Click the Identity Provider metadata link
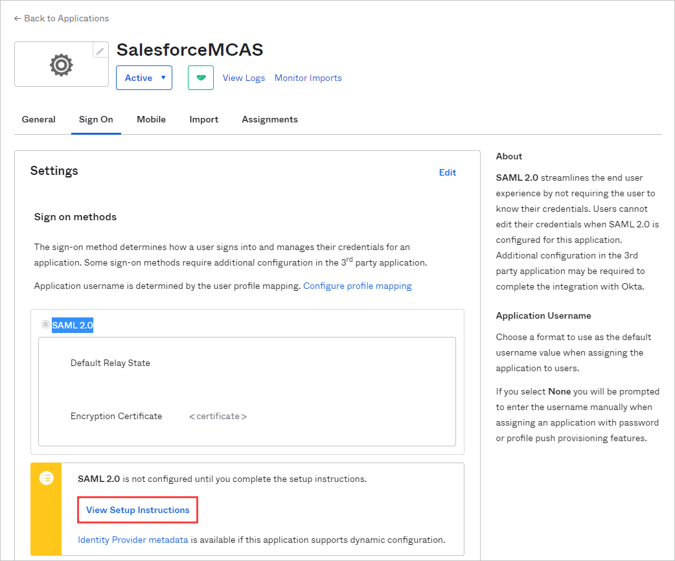 132,540
